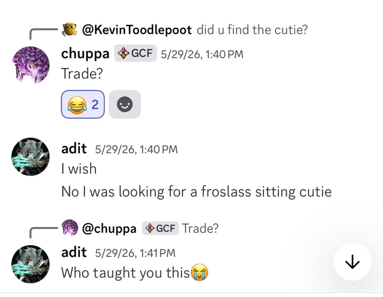The image size is (383, 297).
Task: Click the GCF server tag next to chuppa
Action: [x=135, y=53]
